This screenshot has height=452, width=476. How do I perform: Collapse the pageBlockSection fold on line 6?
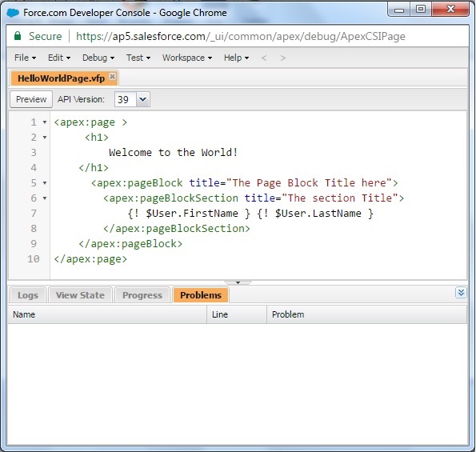click(45, 198)
